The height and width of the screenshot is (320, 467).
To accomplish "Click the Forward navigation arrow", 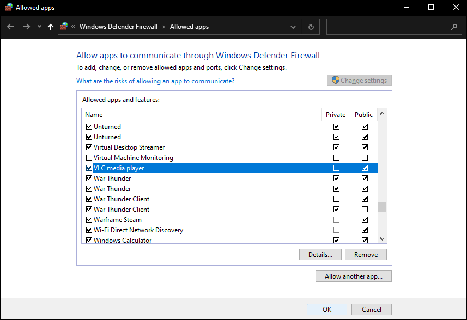I will tap(26, 27).
